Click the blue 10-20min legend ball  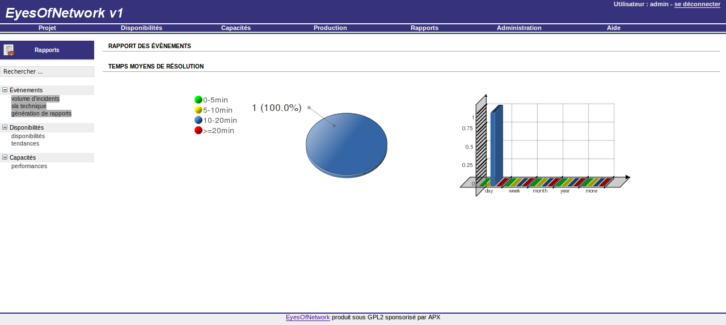199,120
